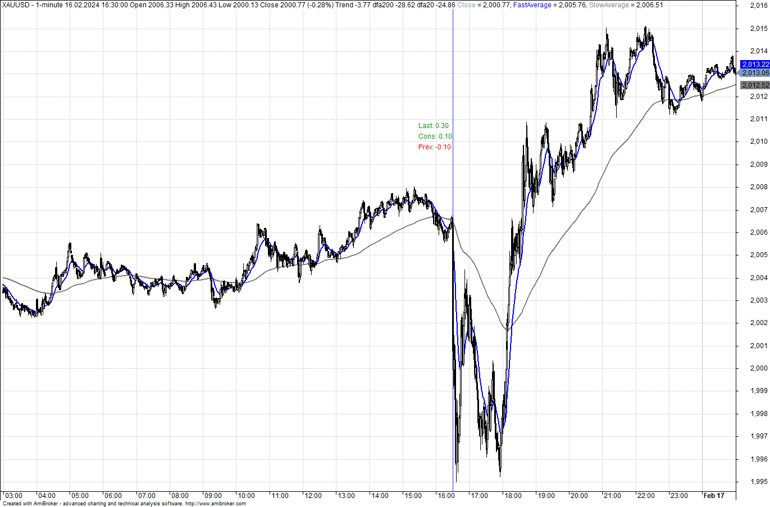
Task: Click the 2,014 price axis label
Action: pos(759,51)
